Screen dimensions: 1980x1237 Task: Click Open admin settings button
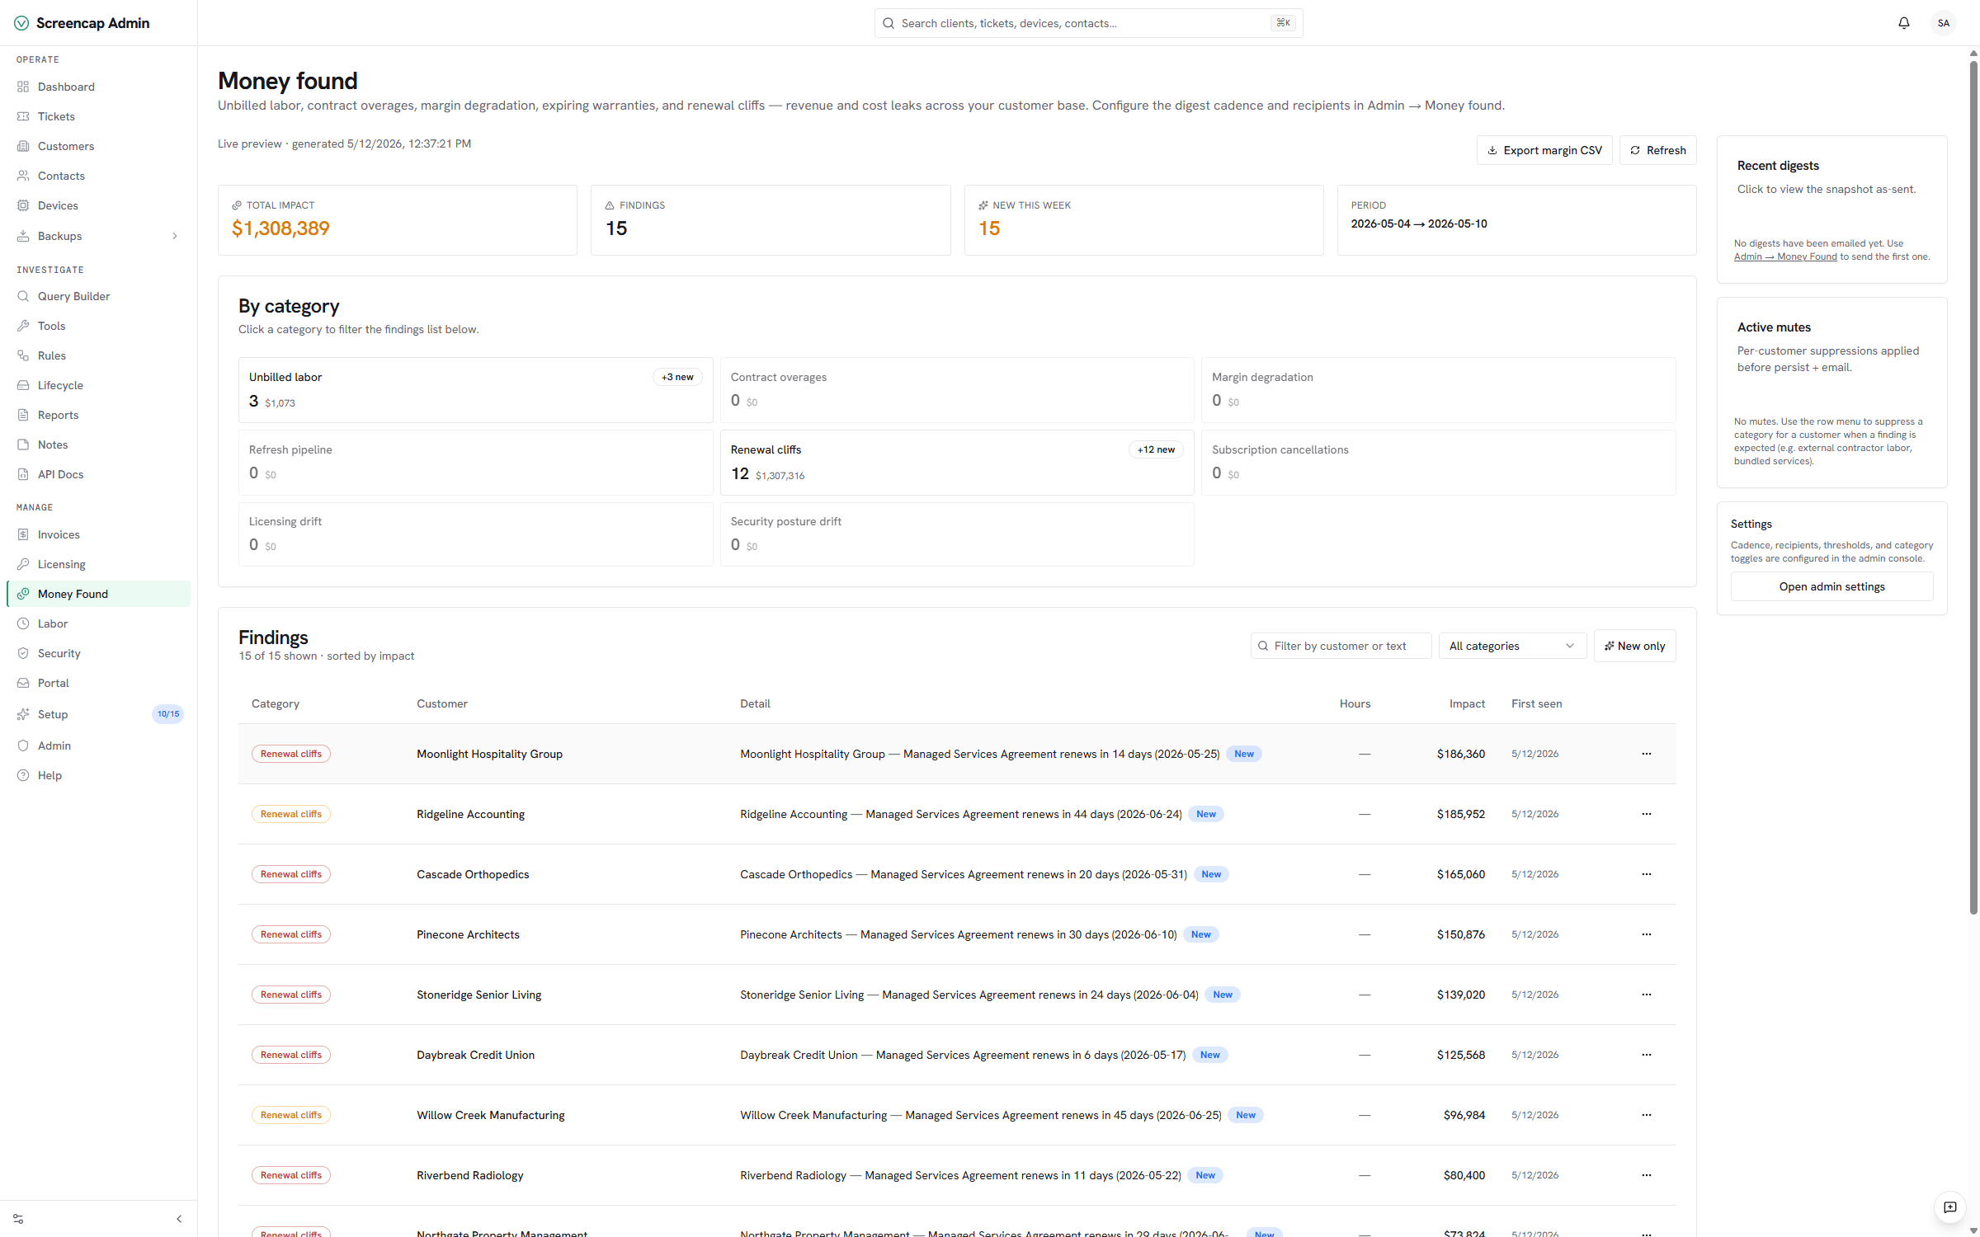[1831, 586]
